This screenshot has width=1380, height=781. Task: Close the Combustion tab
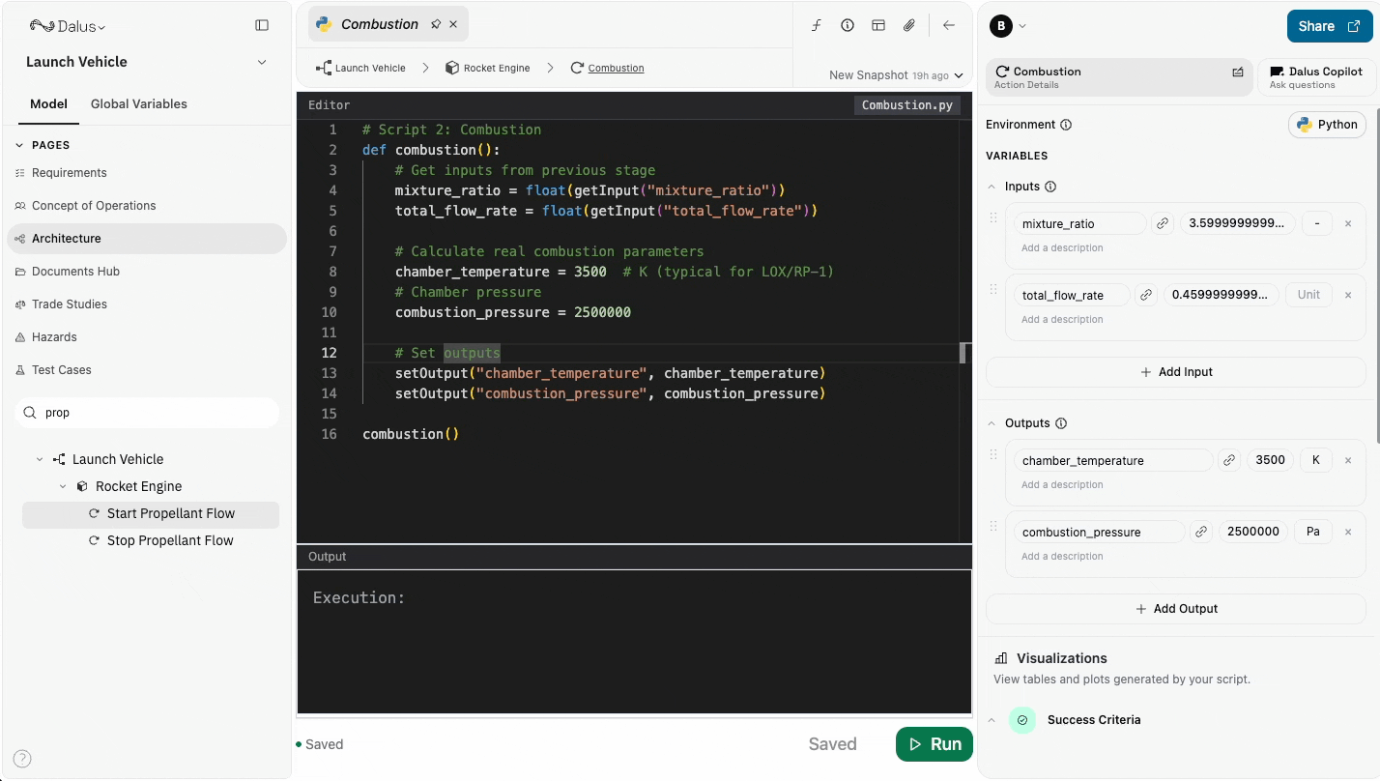(453, 24)
